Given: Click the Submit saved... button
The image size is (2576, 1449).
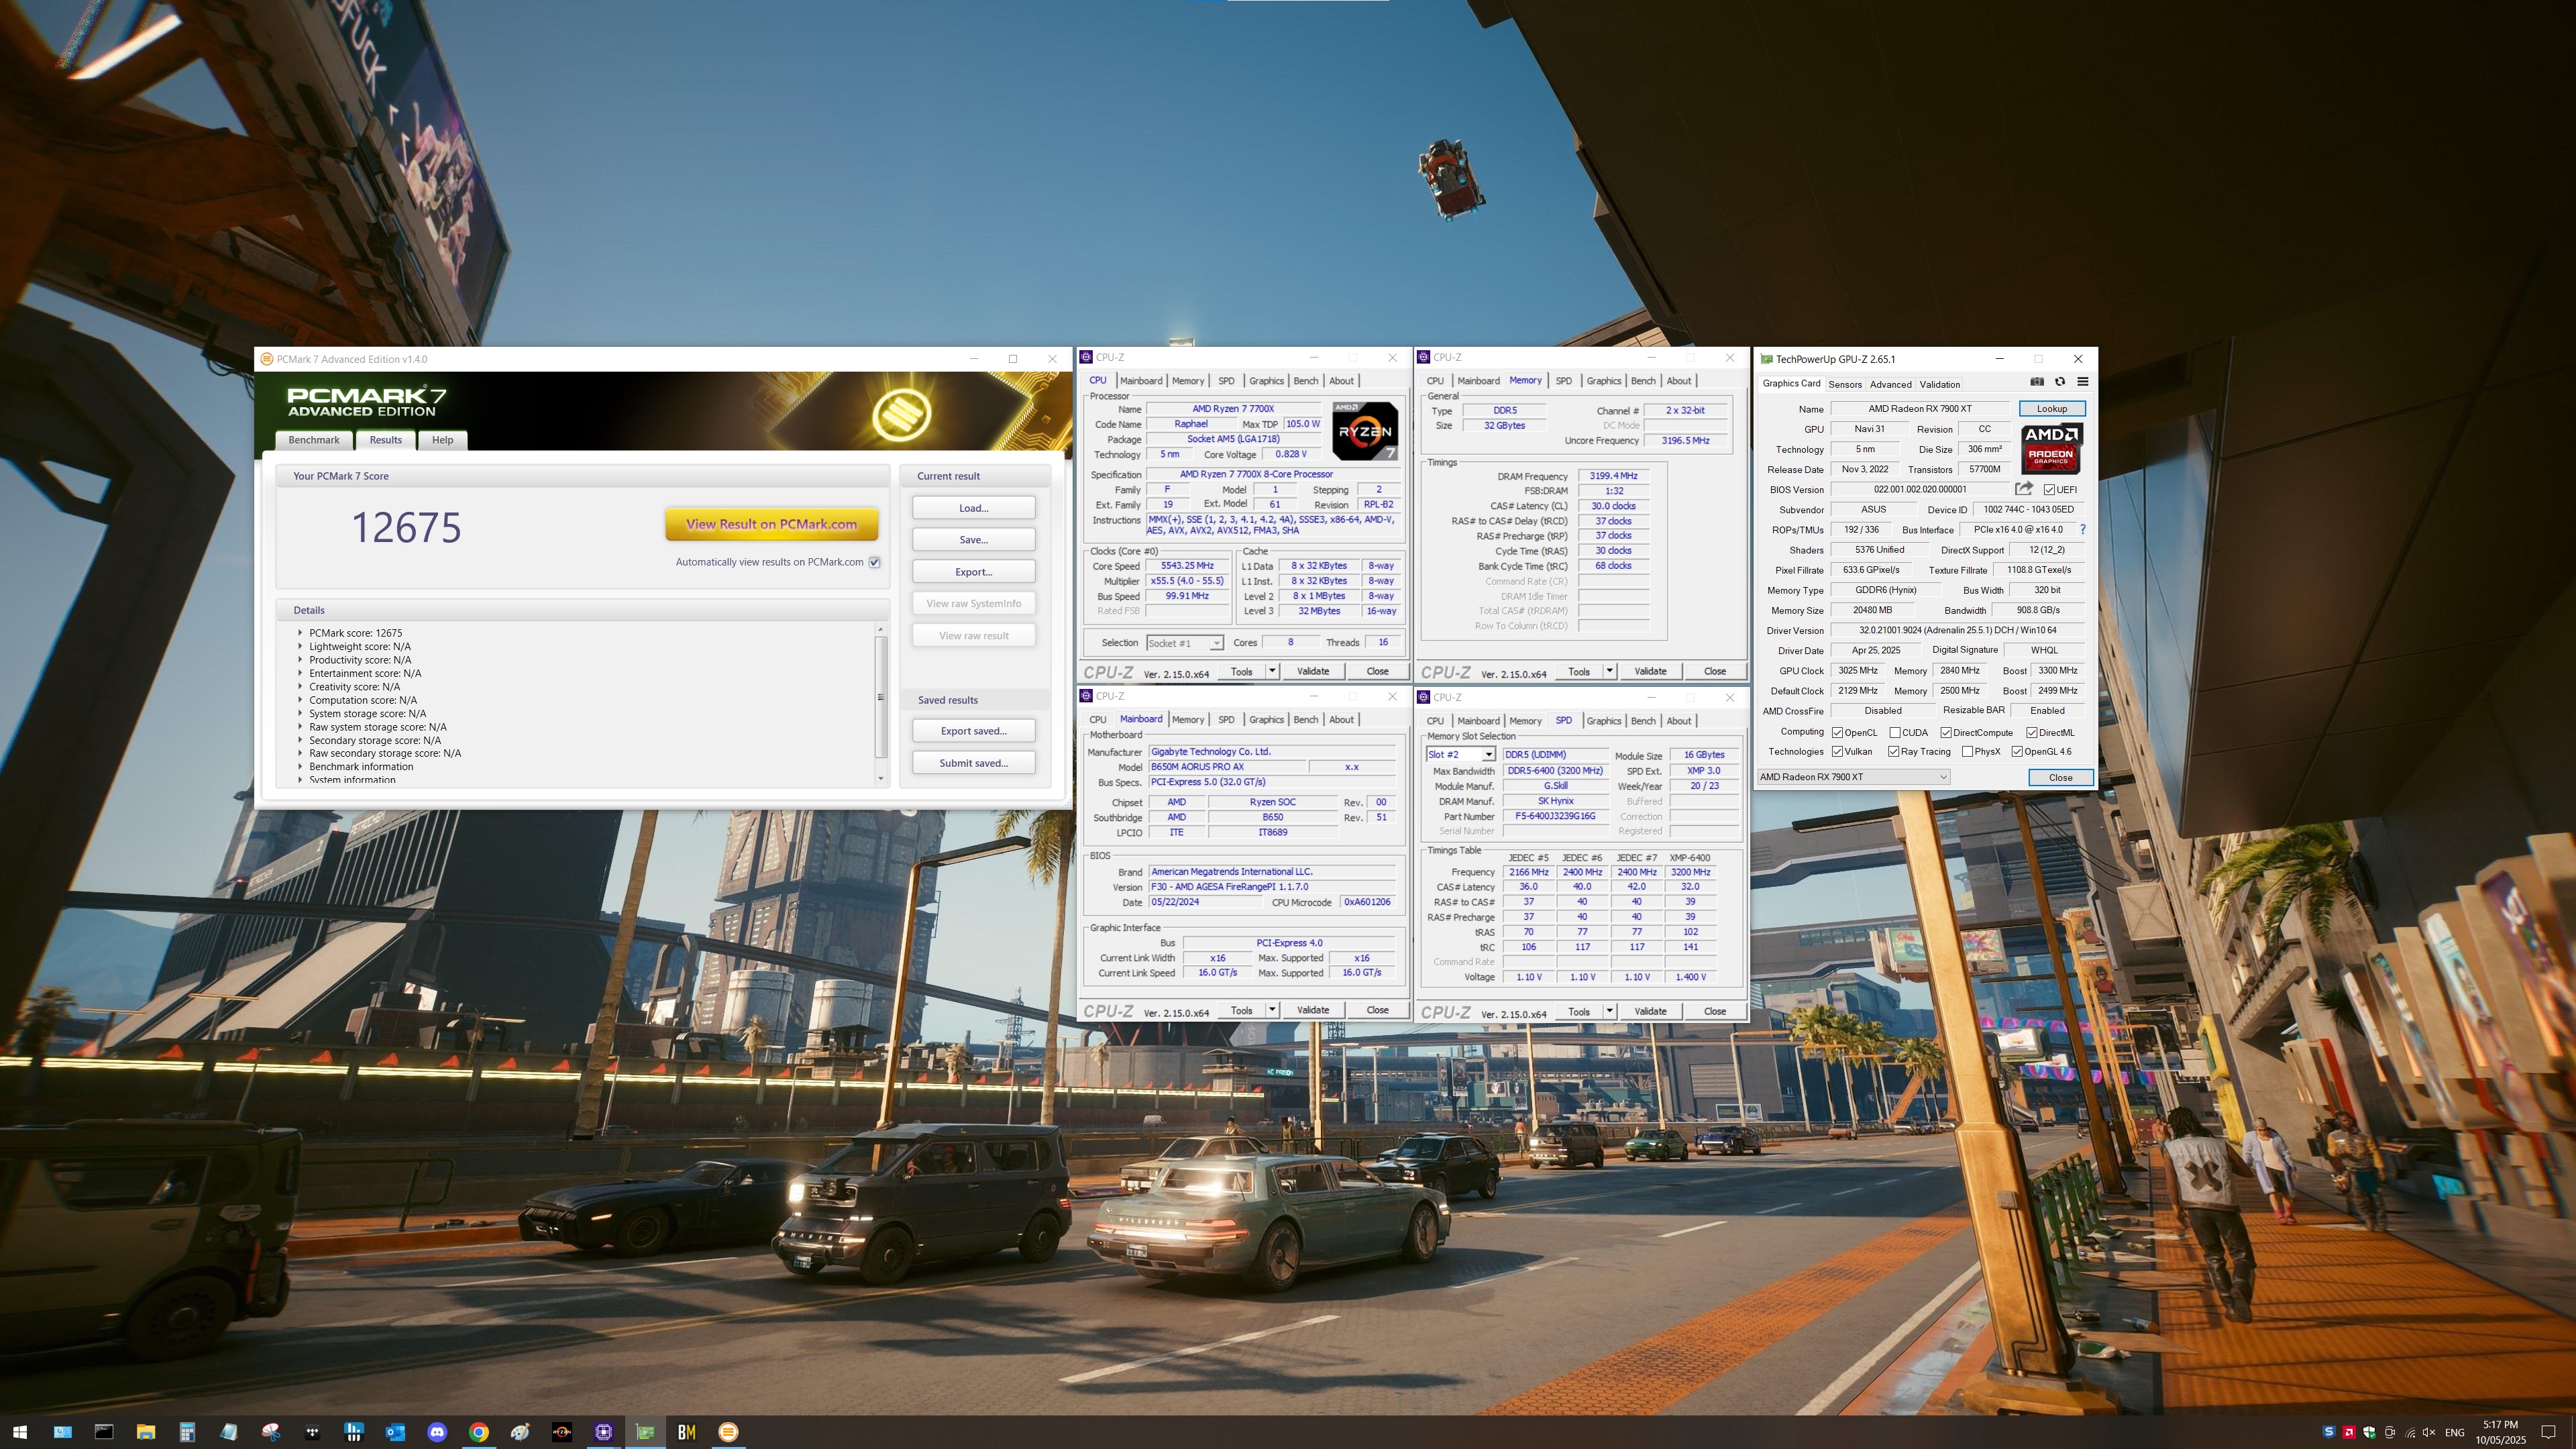Looking at the screenshot, I should click(x=973, y=763).
